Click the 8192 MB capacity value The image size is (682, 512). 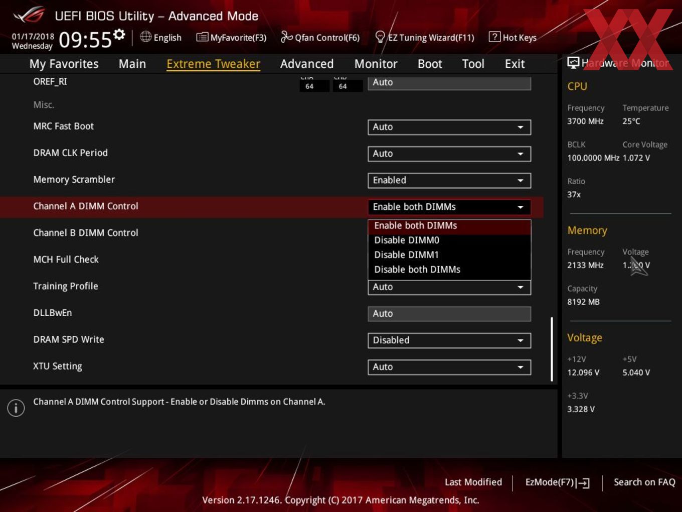tap(583, 302)
